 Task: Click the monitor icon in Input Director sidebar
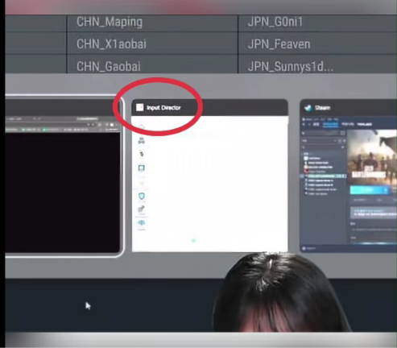tap(142, 168)
